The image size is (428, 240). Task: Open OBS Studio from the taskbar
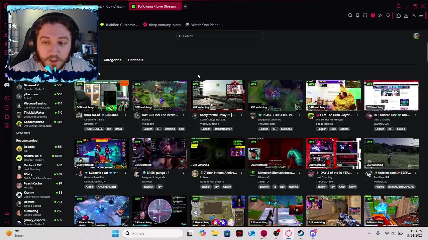click(276, 233)
